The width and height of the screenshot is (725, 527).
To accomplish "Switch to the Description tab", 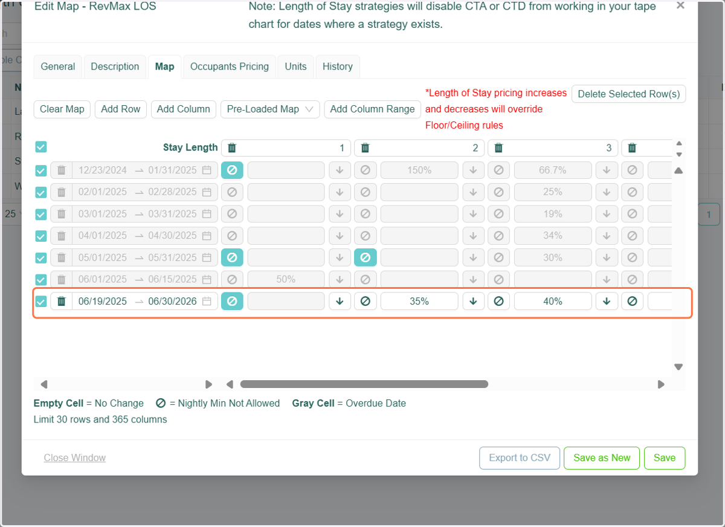I will click(x=115, y=66).
